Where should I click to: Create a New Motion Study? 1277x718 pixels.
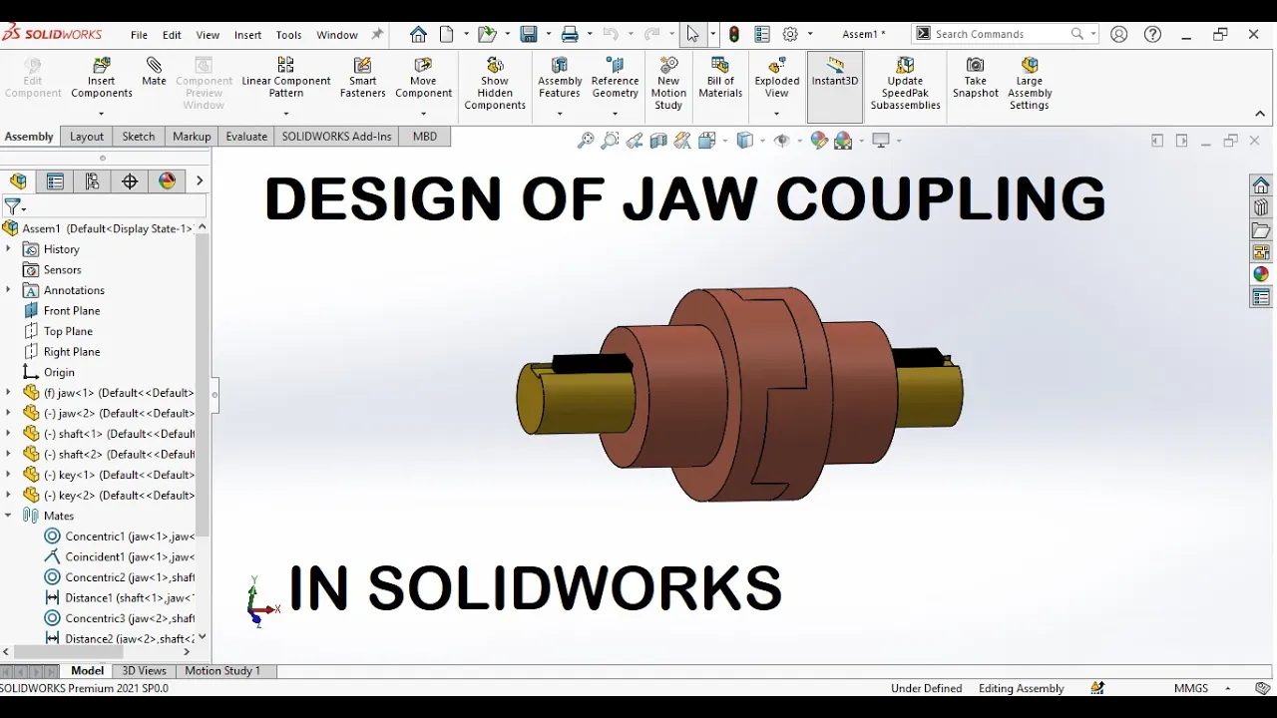pos(668,84)
